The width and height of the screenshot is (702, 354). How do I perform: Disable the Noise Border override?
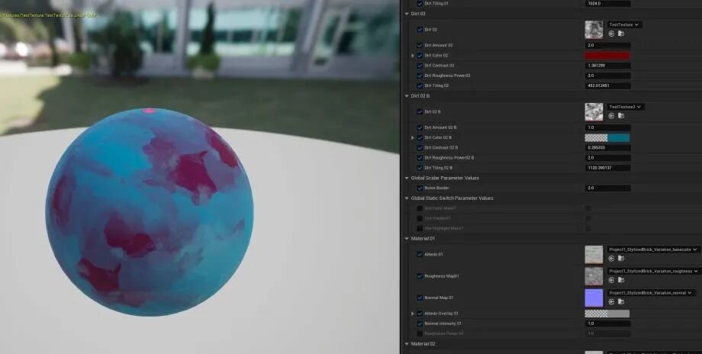pos(420,188)
